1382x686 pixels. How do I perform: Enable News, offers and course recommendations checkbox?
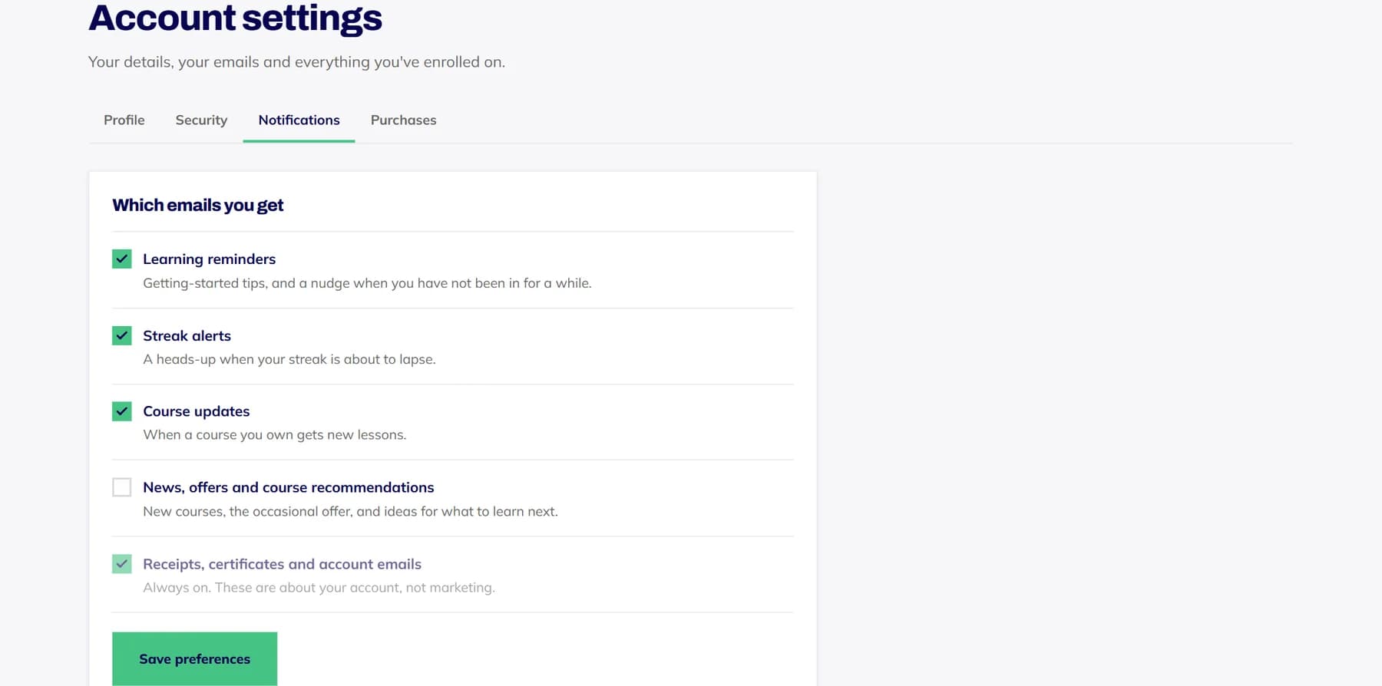click(121, 487)
